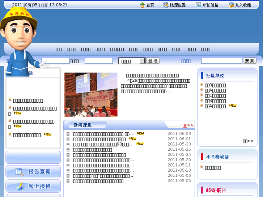Click the NEW badge on the 2011-06-03 news row

[x=140, y=133]
